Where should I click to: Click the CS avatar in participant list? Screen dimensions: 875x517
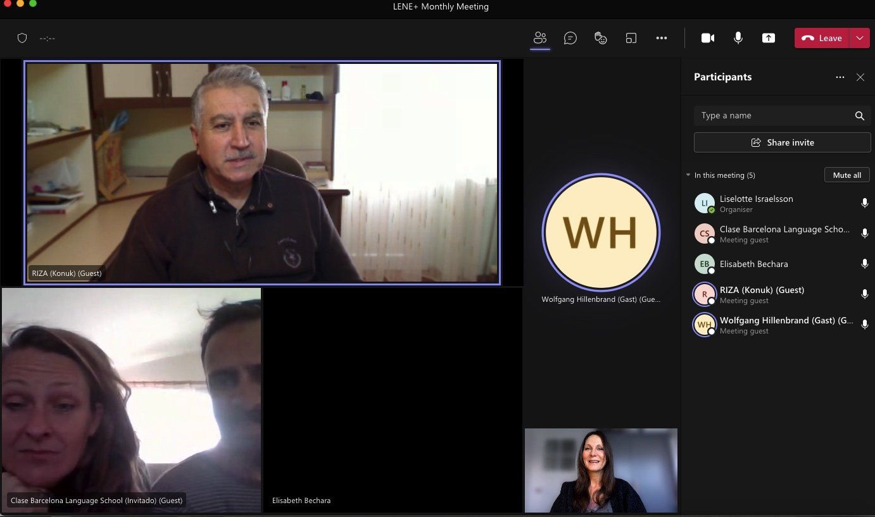point(705,234)
